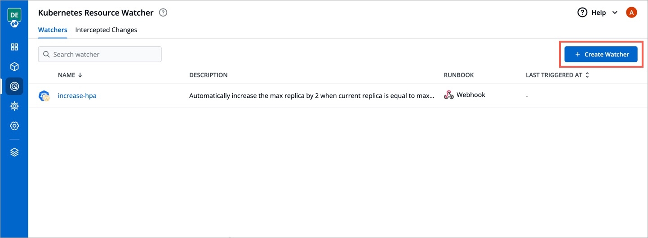Open the cube icon in sidebar
648x238 pixels.
click(14, 67)
